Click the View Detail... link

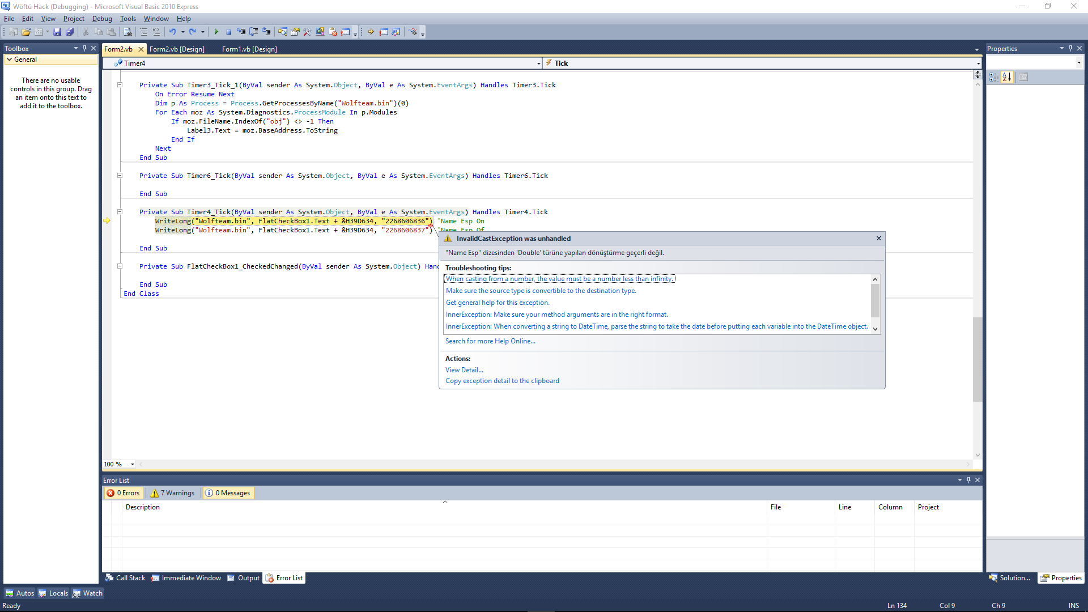coord(464,370)
